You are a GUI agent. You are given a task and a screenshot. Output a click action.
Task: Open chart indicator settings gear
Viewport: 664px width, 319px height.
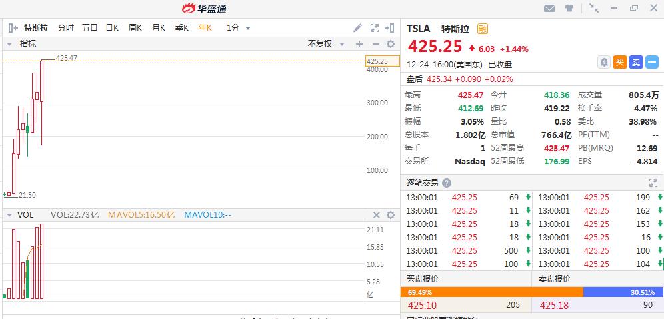pyautogui.click(x=391, y=44)
